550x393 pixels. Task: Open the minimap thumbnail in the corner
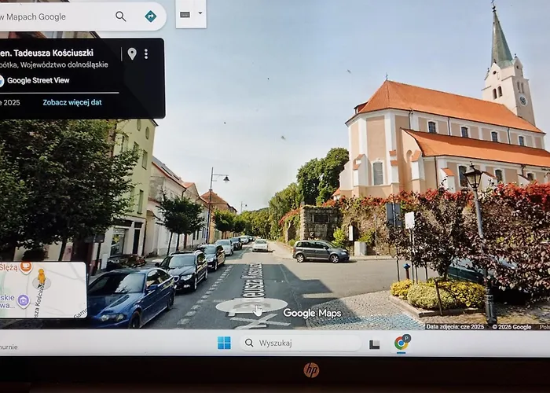click(43, 290)
